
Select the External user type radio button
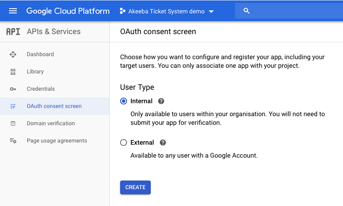(124, 143)
